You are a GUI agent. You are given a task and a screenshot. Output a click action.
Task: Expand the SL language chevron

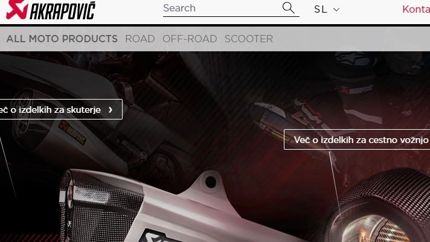[336, 10]
